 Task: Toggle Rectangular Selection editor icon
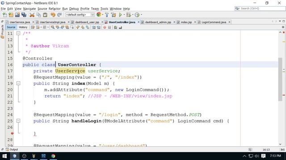(72, 28)
